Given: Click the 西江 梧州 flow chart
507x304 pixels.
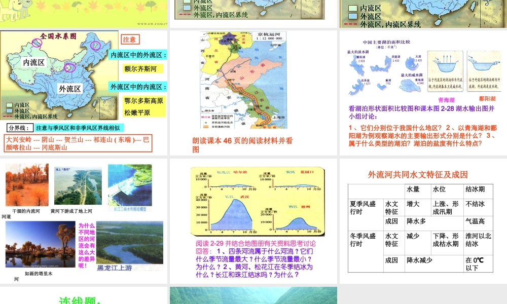Looking at the screenshot, I should (291, 219).
